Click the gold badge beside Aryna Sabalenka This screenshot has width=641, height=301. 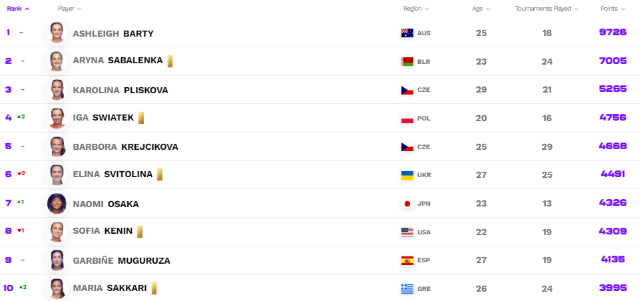(170, 61)
